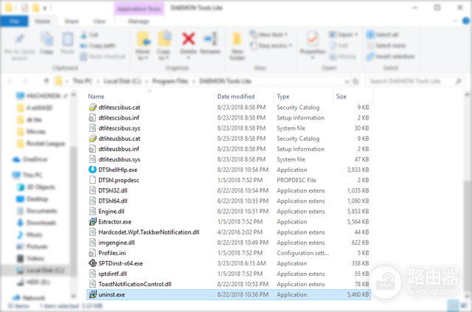Click the gear icon of Profiles.ini
The height and width of the screenshot is (312, 472).
93,253
